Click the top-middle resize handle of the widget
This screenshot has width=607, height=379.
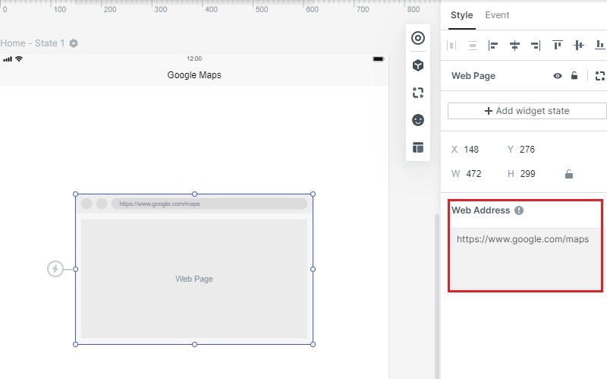194,194
